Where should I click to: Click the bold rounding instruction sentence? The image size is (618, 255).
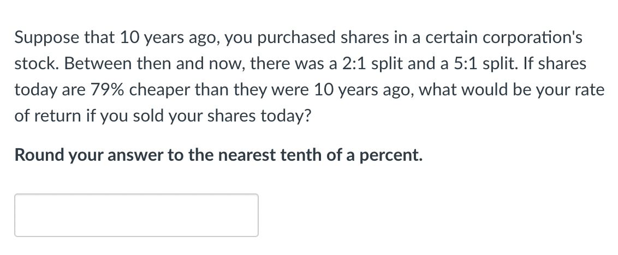click(x=218, y=155)
